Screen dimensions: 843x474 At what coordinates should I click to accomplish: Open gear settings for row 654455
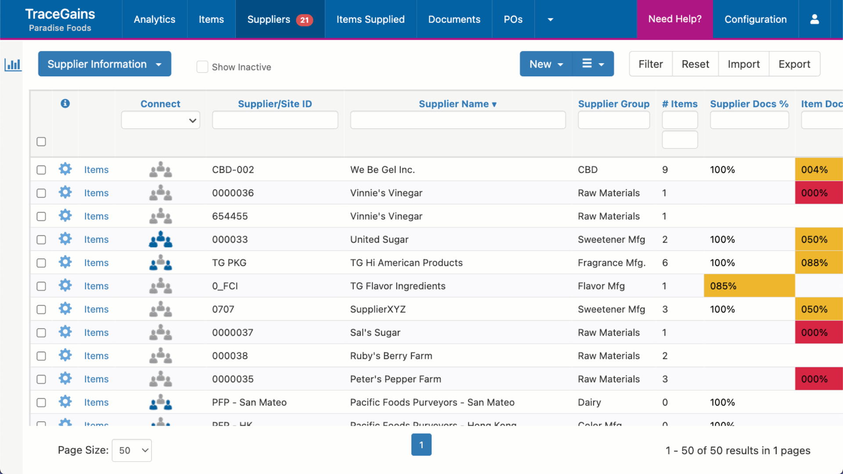click(x=65, y=215)
